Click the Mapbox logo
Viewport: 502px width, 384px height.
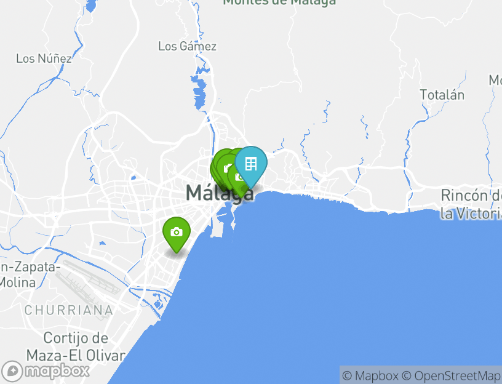(x=45, y=371)
